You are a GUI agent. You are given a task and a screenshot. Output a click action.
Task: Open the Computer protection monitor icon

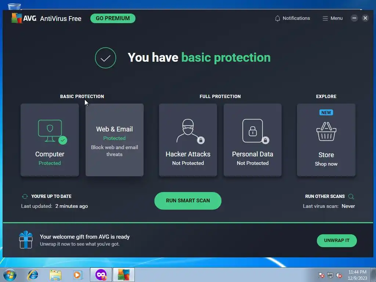[x=50, y=131]
